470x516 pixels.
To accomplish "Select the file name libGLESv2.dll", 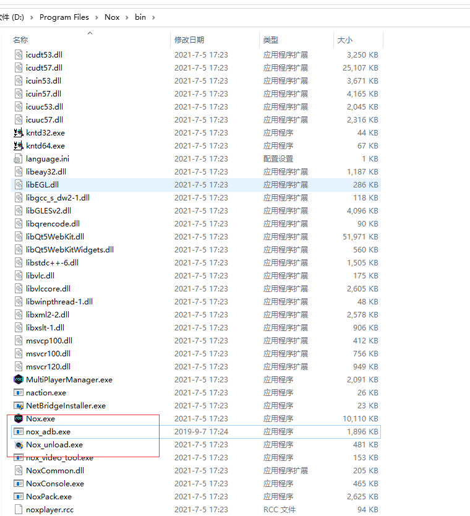I will pyautogui.click(x=48, y=210).
